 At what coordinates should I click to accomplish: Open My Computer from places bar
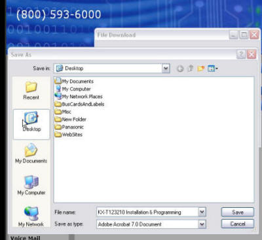(31, 185)
